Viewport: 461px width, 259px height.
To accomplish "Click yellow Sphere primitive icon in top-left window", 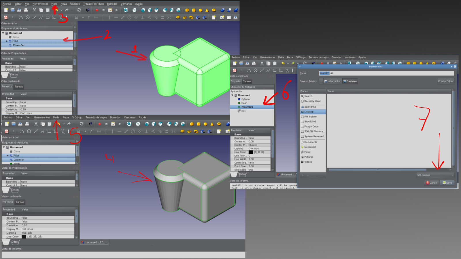I will coord(200,10).
